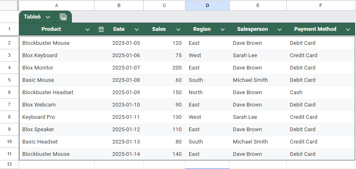Select Dave Brown cell in row 6
The width and height of the screenshot is (356, 169).
coord(258,93)
